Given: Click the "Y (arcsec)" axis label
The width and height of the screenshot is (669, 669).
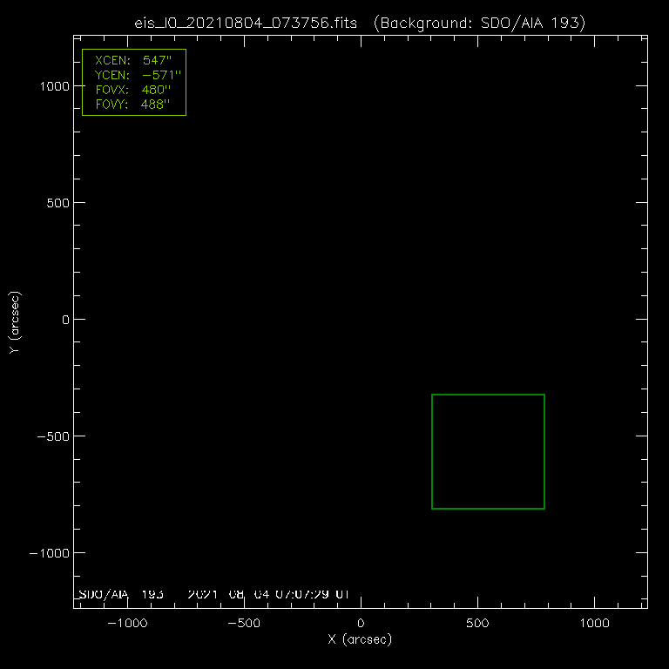Looking at the screenshot, I should tap(15, 321).
